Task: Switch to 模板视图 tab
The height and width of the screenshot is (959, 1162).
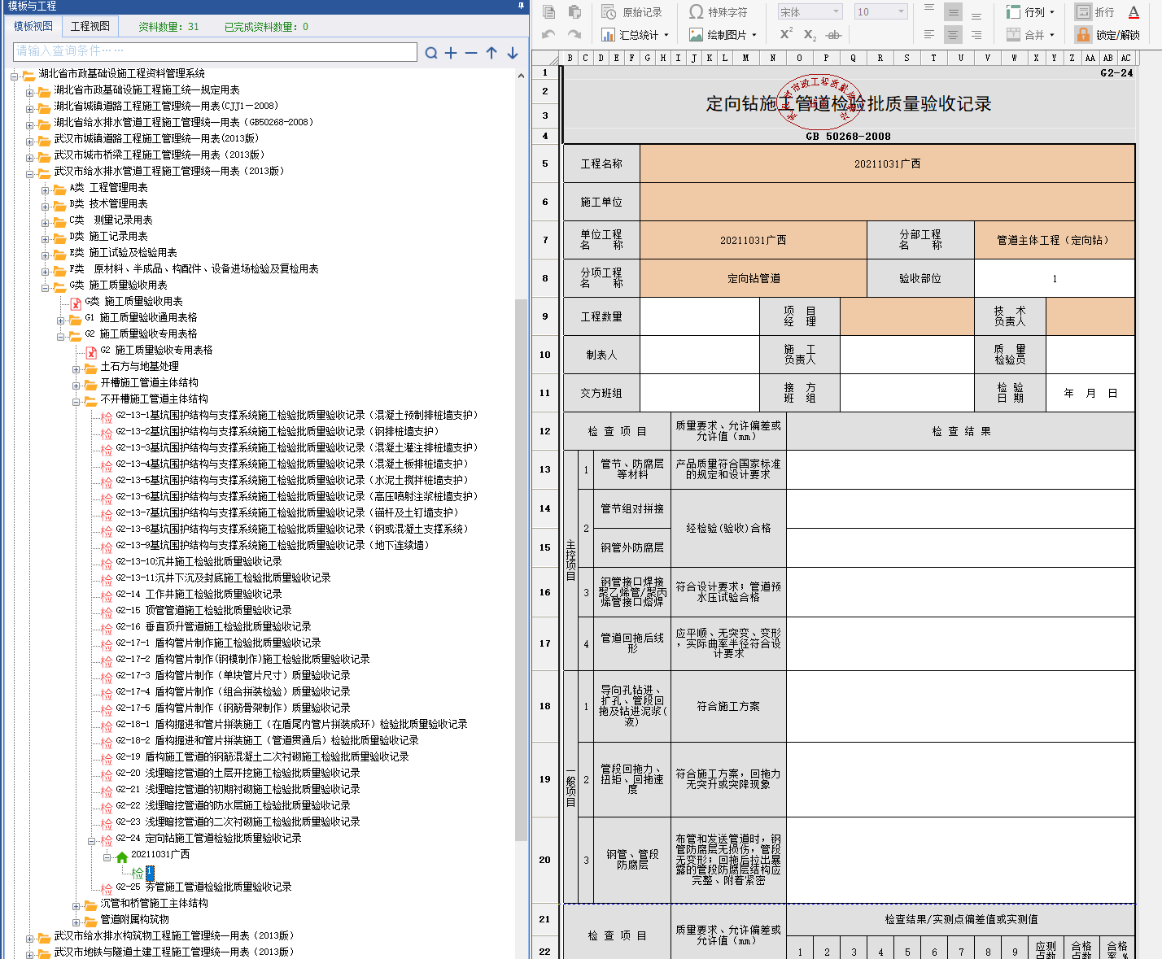Action: pos(33,26)
